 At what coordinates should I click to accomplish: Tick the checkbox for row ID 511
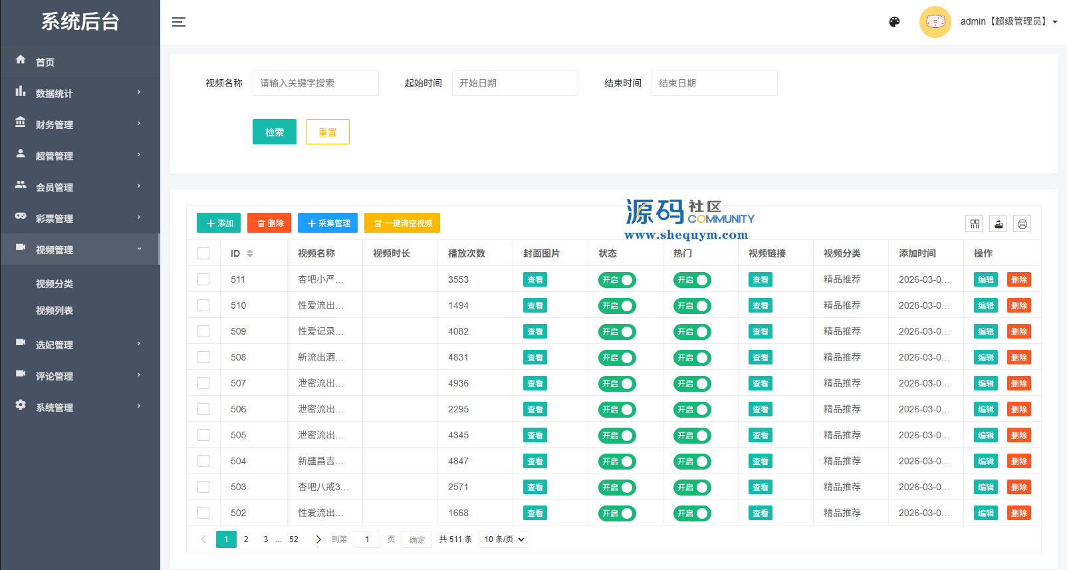coord(203,279)
